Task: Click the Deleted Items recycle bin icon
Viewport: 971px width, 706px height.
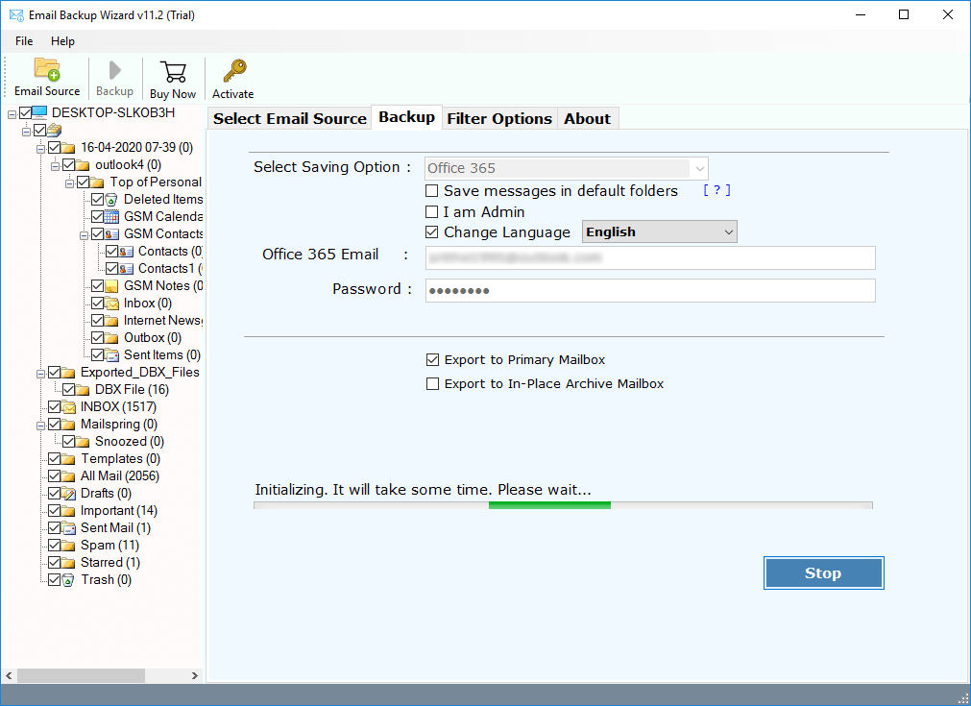Action: [x=110, y=200]
